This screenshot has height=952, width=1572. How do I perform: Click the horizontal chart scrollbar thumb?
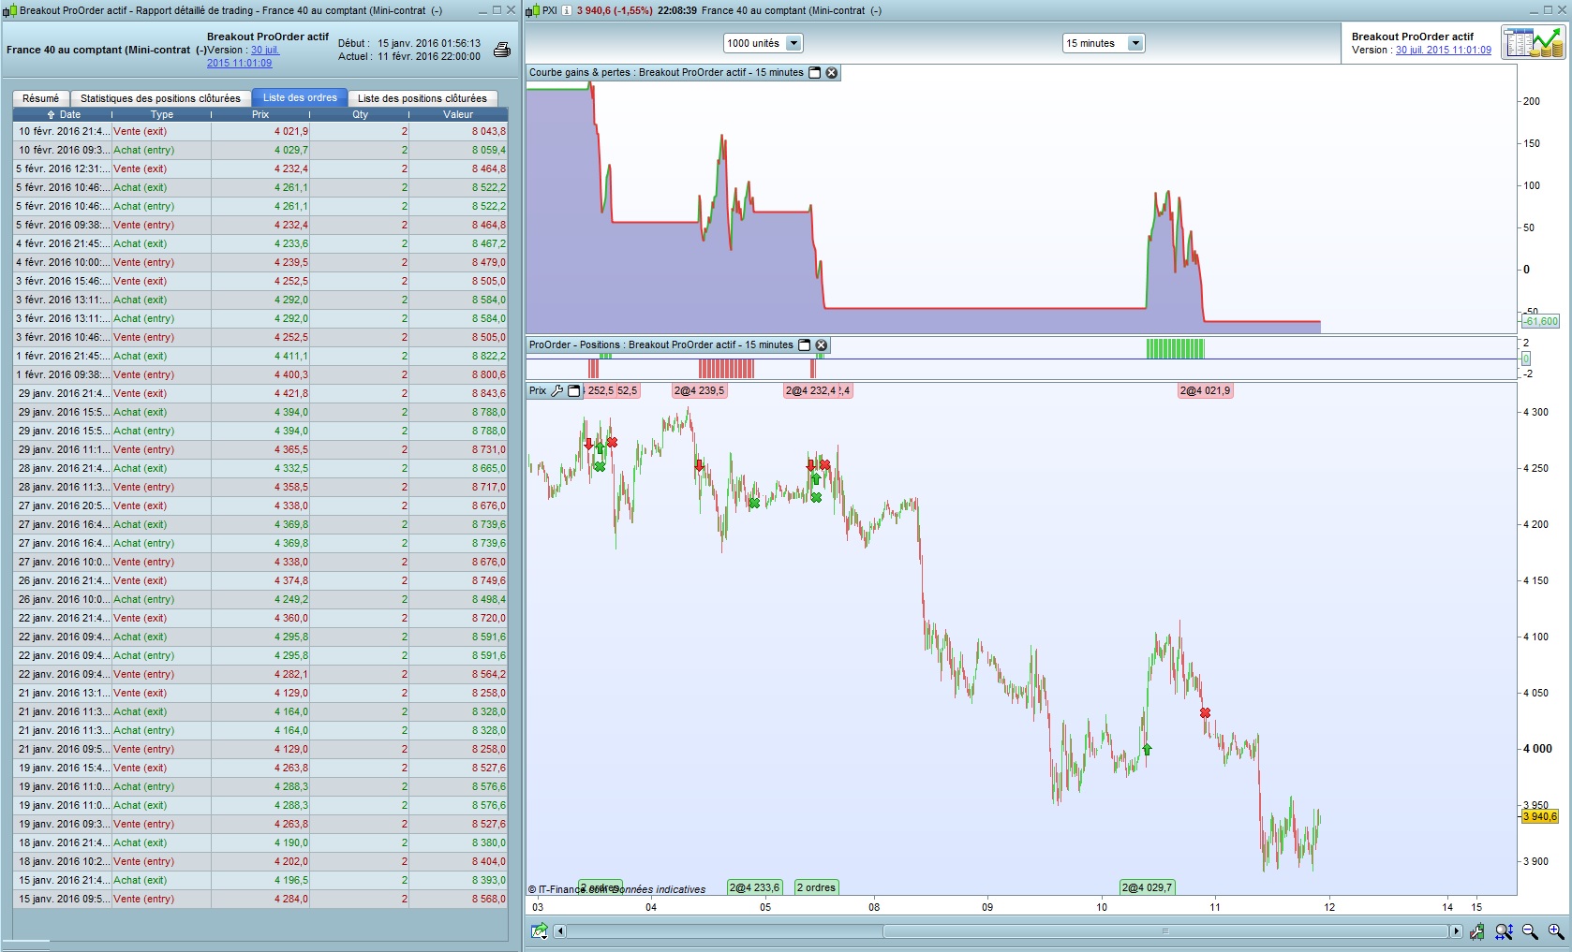click(x=1165, y=931)
